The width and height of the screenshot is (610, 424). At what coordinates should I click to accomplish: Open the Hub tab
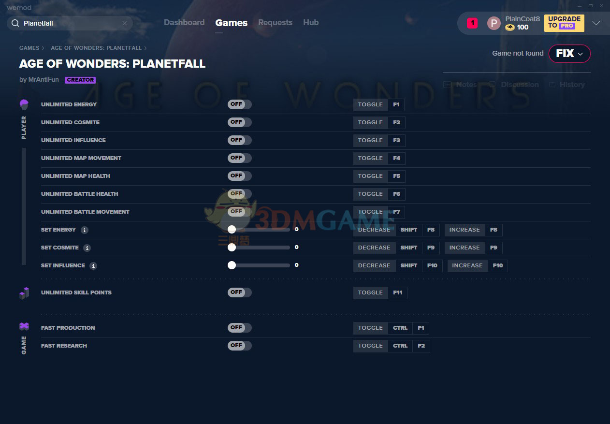[x=311, y=23]
